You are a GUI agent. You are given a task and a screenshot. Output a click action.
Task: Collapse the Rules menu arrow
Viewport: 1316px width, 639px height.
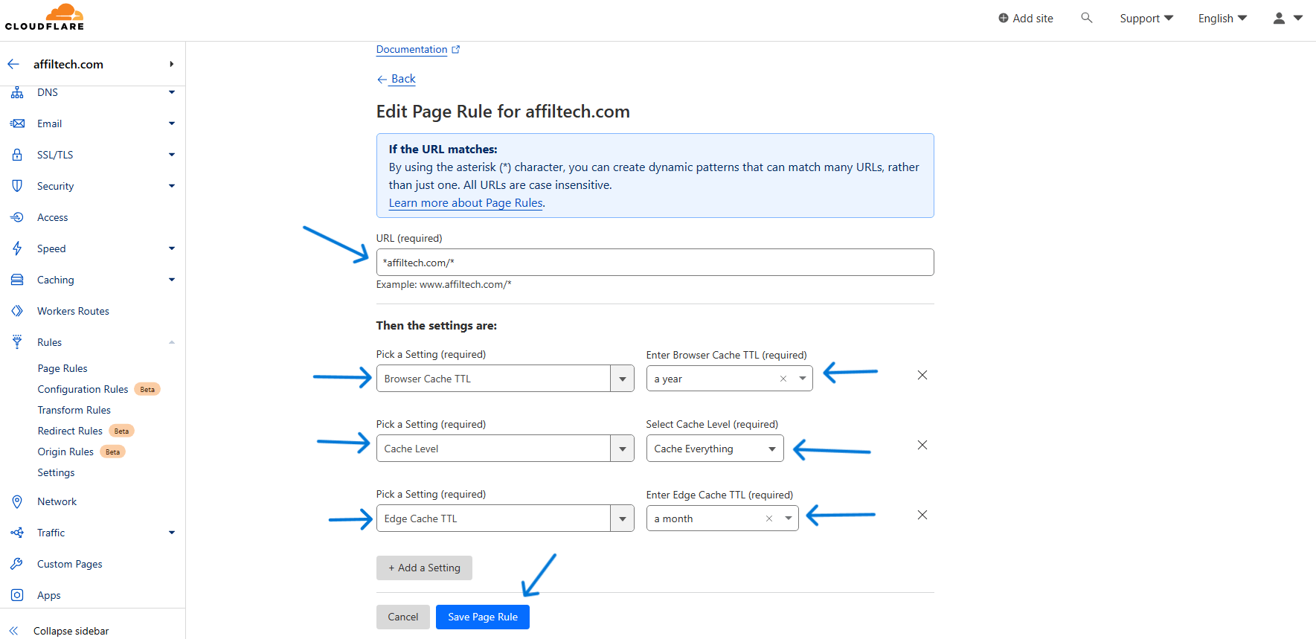tap(172, 342)
